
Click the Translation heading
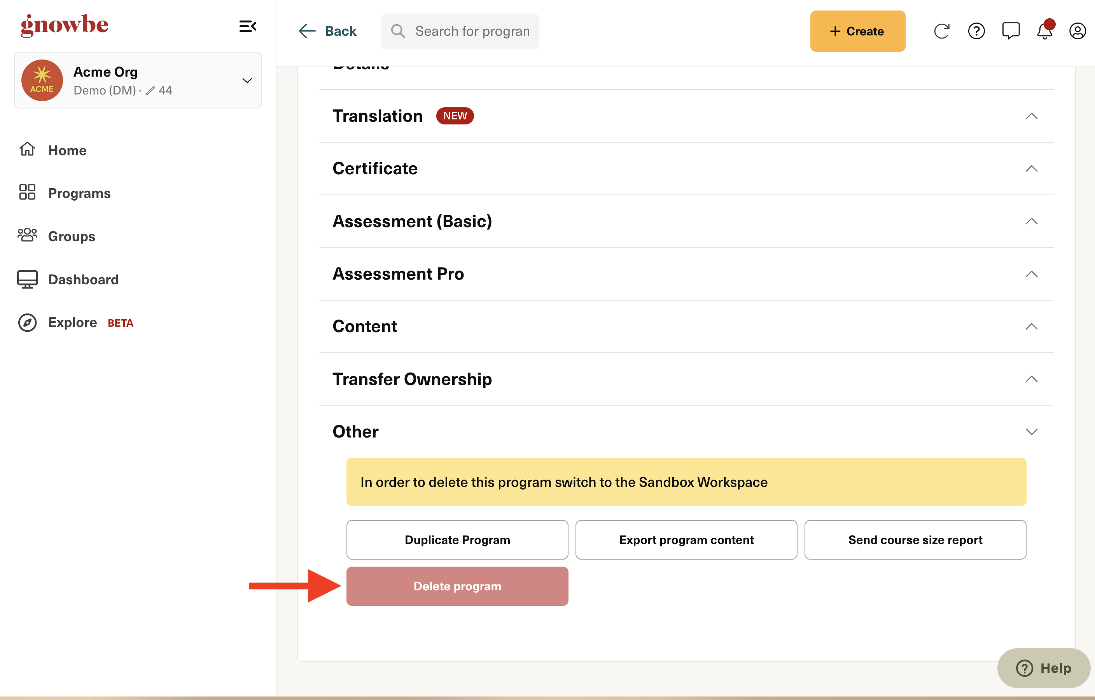pyautogui.click(x=378, y=116)
